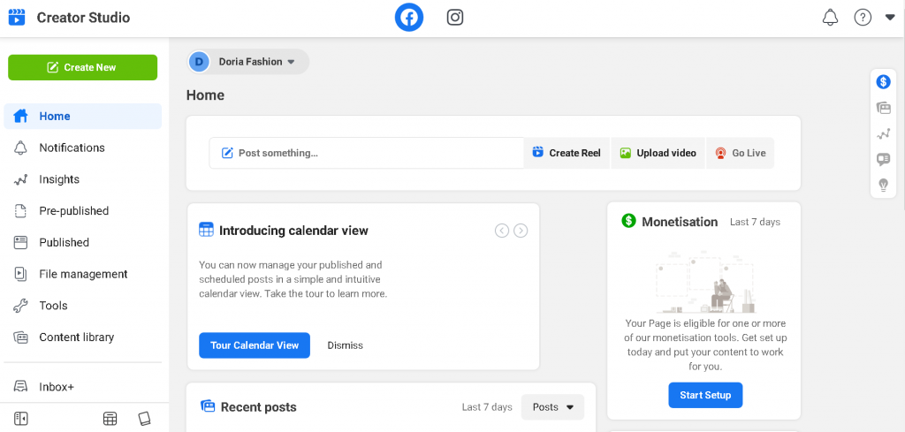
Task: Open Insights from the left sidebar
Action: coord(59,179)
